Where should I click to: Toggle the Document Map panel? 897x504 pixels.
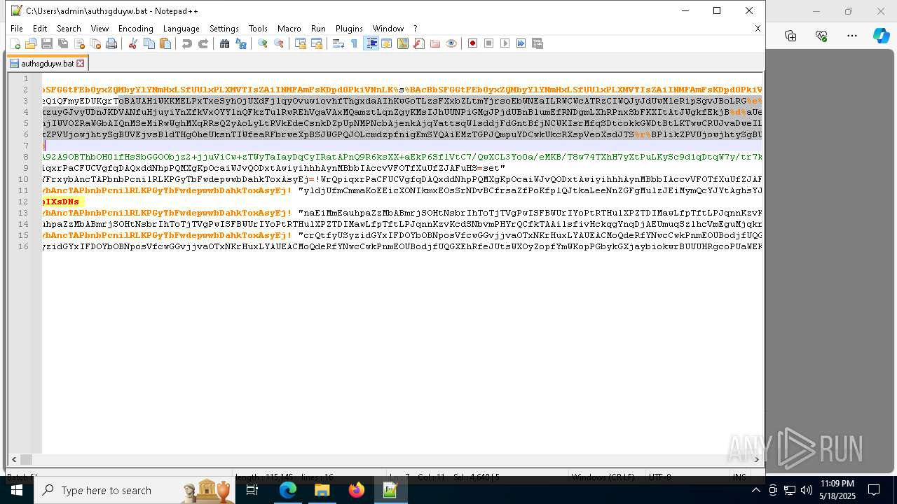tap(403, 43)
